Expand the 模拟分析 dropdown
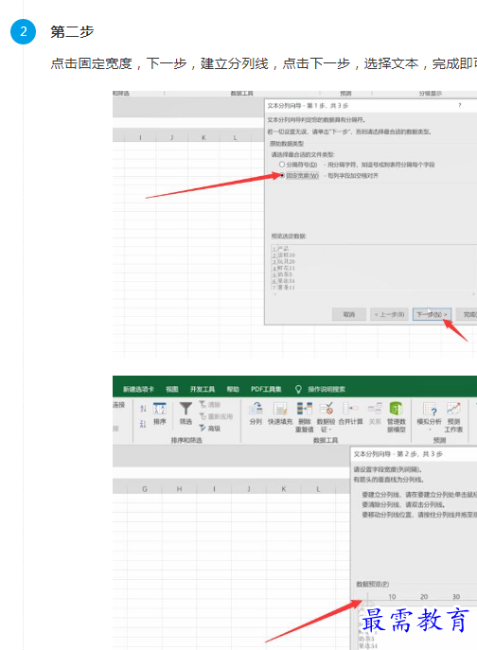Image resolution: width=477 pixels, height=650 pixels. tap(430, 430)
